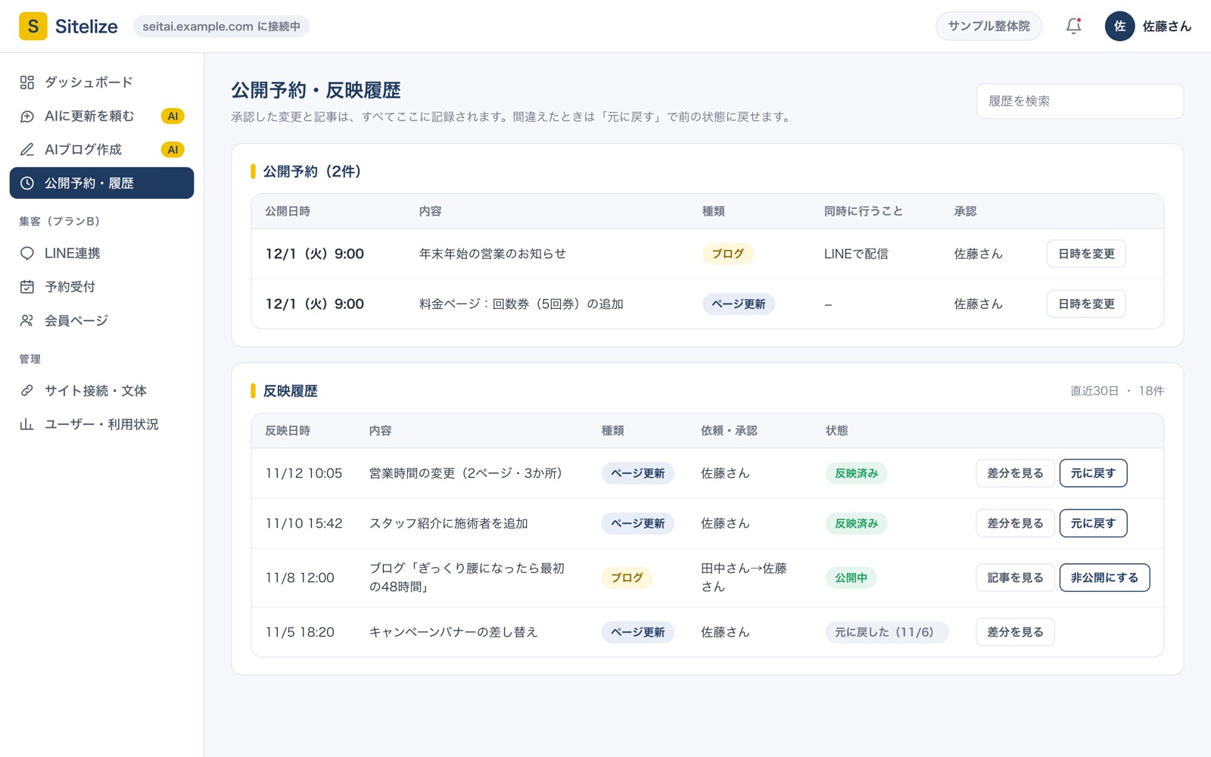Change date for 年末年始の営業のお知らせ
The height and width of the screenshot is (757, 1211).
pyautogui.click(x=1086, y=254)
